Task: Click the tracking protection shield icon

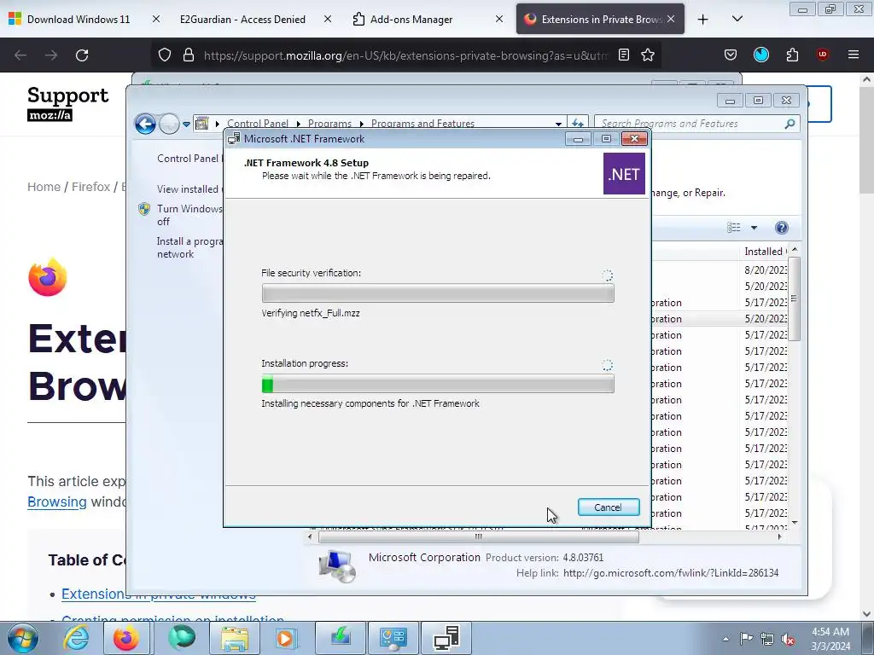Action: click(165, 55)
